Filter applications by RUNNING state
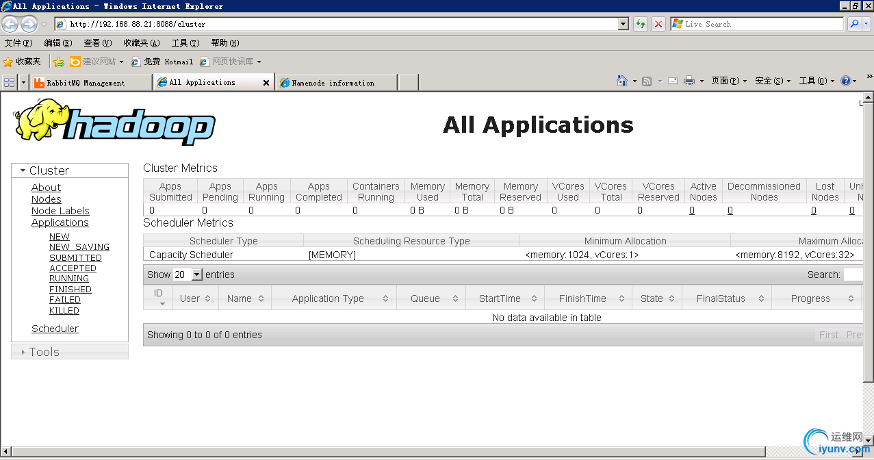The image size is (874, 460). click(69, 279)
